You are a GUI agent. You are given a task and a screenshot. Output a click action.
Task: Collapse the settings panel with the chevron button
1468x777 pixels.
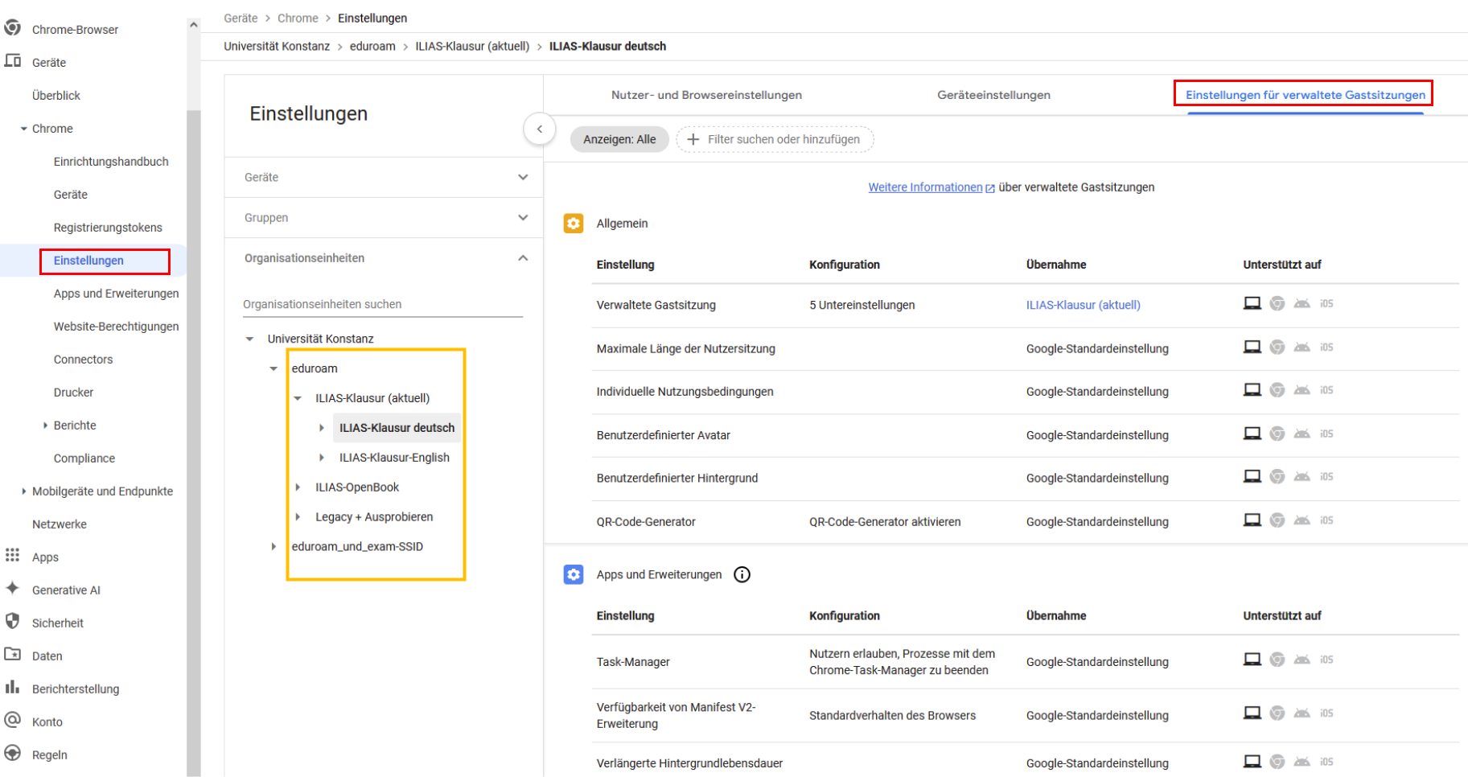(540, 129)
